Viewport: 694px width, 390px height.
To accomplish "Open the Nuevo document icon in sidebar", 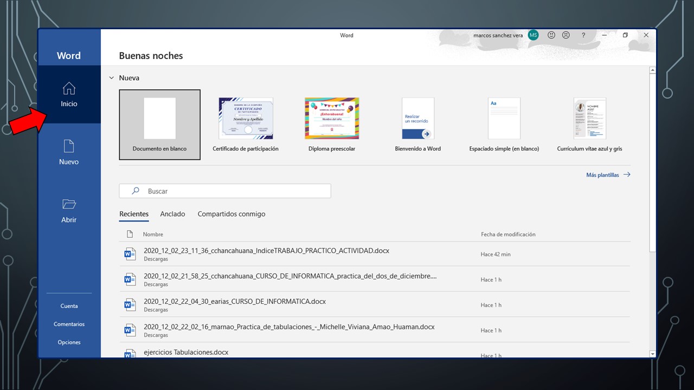I will pyautogui.click(x=69, y=146).
